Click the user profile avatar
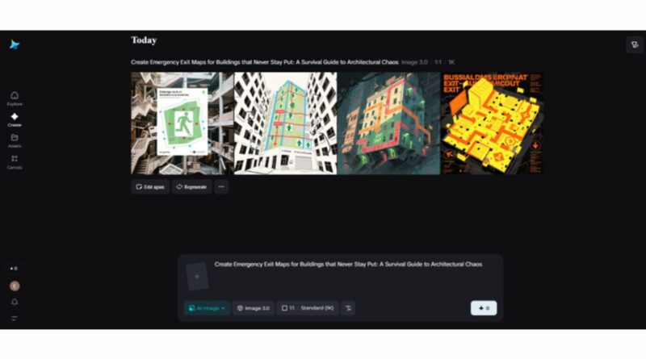 click(15, 286)
